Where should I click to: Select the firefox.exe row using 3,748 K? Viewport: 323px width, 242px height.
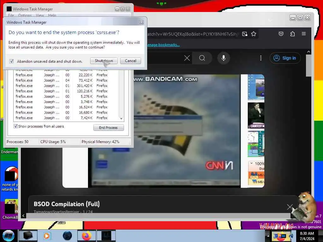(x=66, y=102)
